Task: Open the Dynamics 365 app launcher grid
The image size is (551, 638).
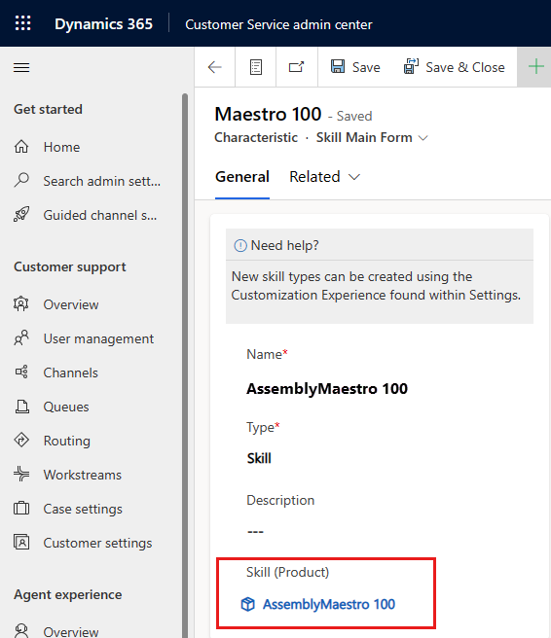Action: coord(22,23)
